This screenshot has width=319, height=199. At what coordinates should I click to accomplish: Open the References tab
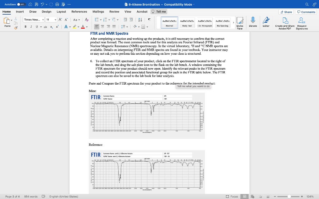pos(79,12)
